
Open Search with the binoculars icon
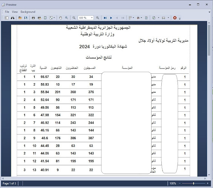click(12, 18)
